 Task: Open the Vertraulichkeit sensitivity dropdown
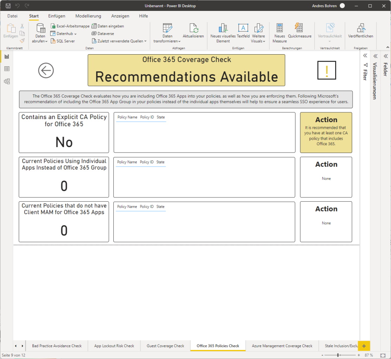point(330,33)
